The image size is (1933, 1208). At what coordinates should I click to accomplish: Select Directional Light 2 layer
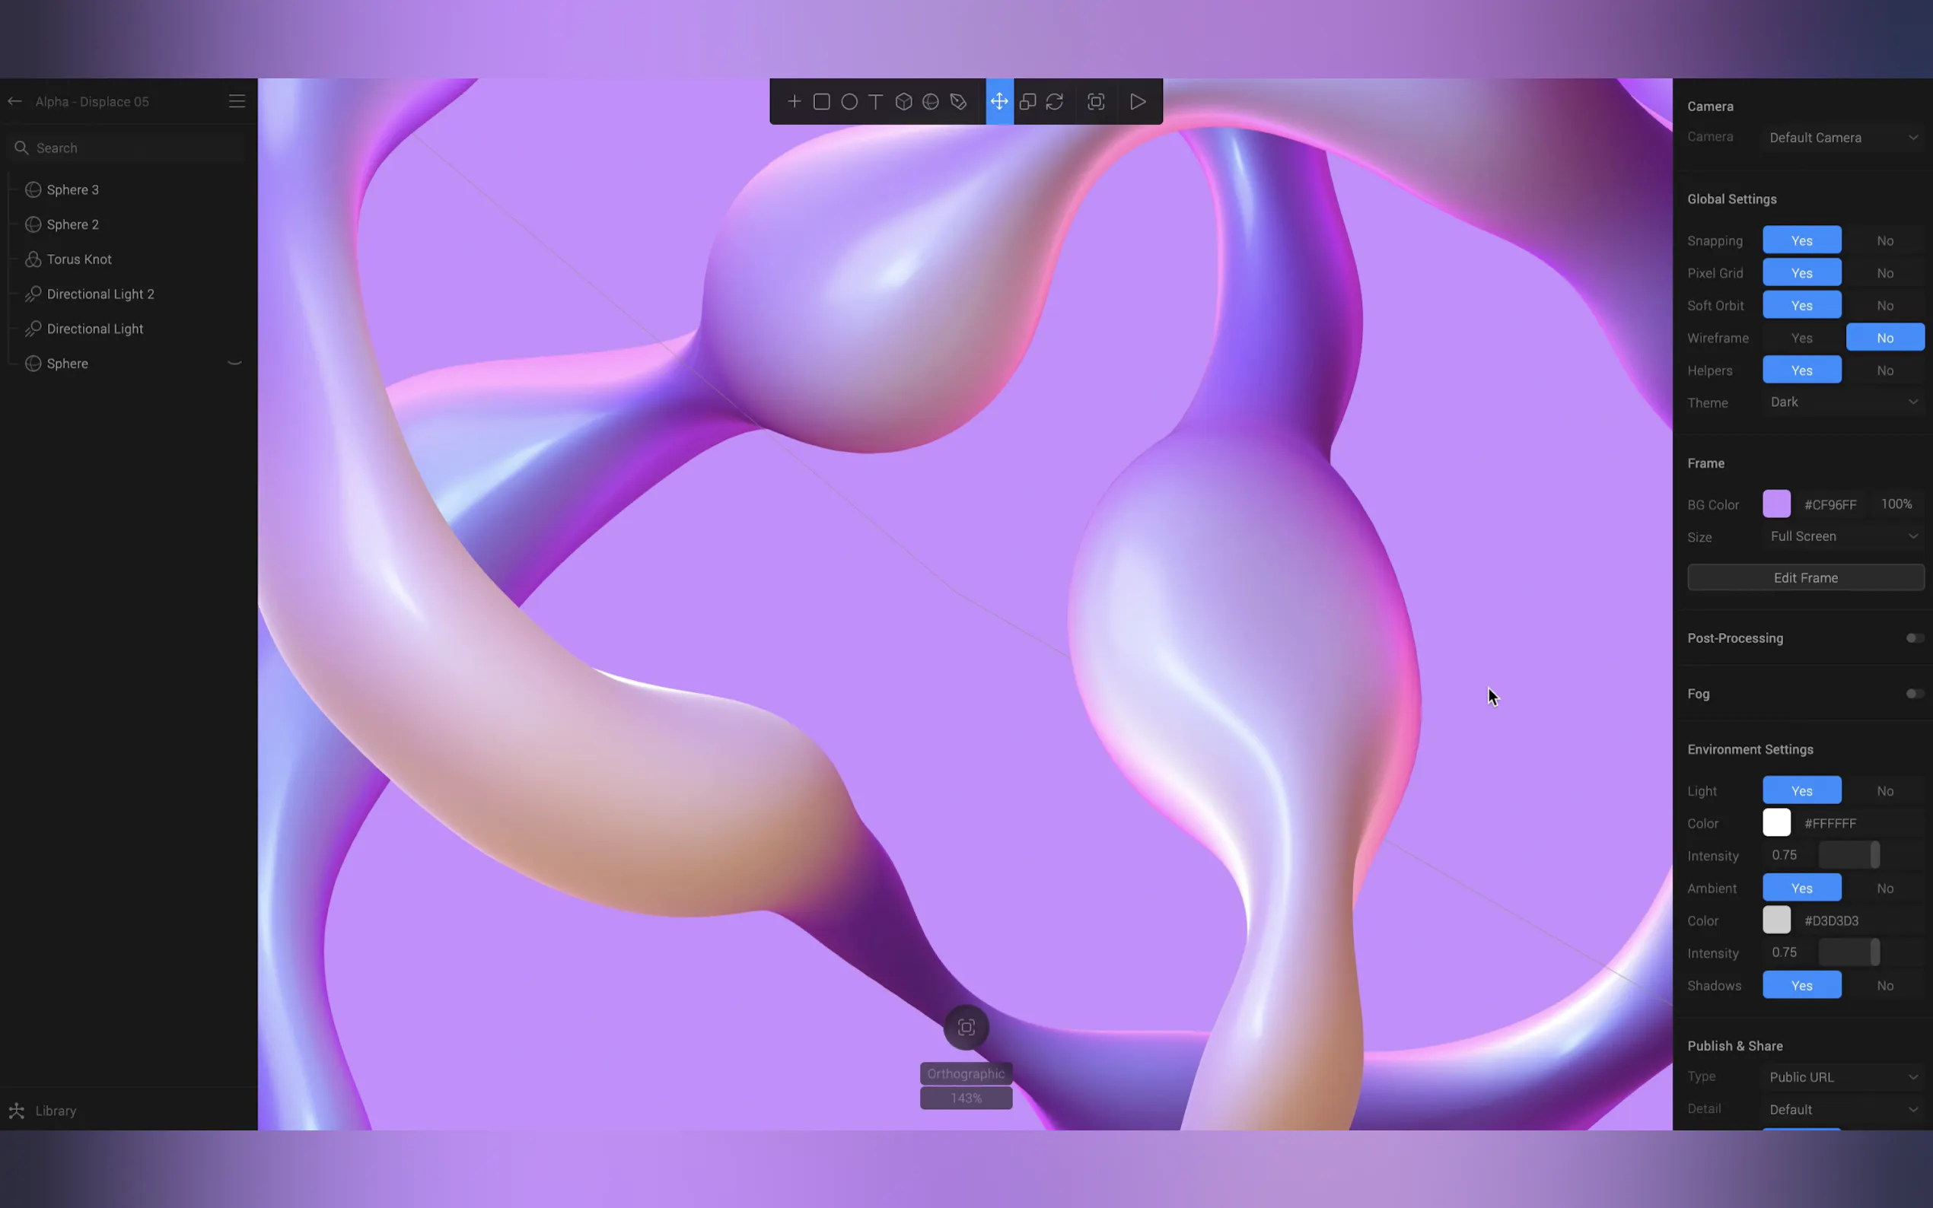coord(100,294)
